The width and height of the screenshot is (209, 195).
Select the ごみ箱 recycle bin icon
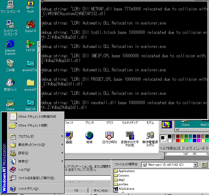(x=10, y=65)
